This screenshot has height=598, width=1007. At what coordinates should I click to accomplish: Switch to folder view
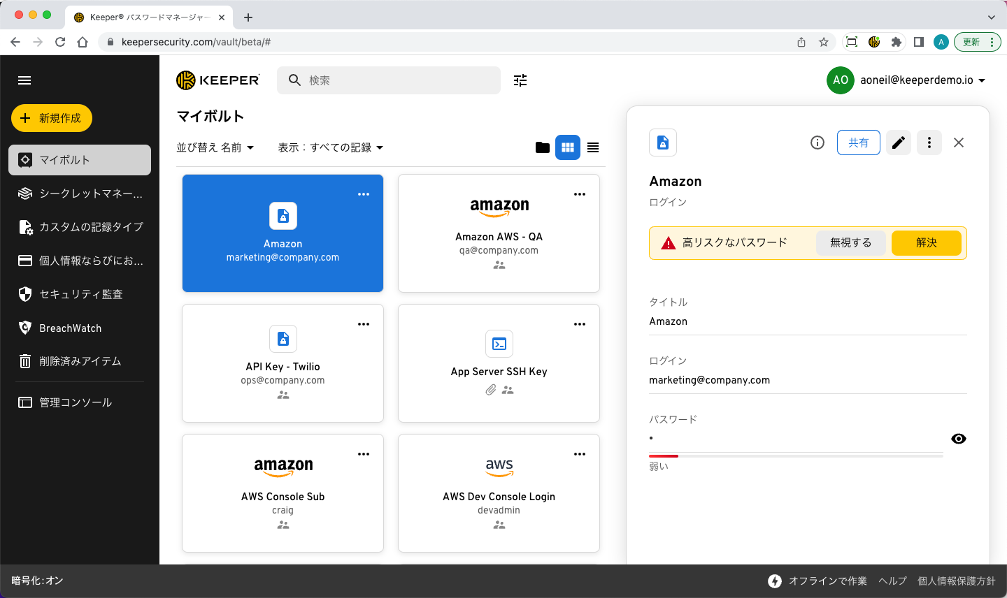click(x=542, y=147)
